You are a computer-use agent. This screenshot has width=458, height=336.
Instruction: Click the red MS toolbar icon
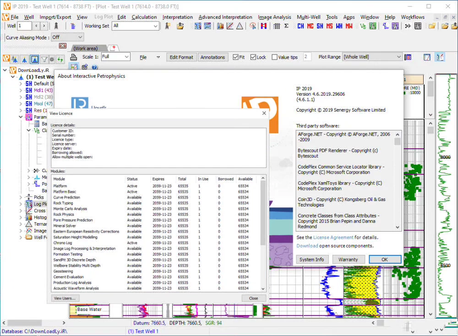[329, 26]
